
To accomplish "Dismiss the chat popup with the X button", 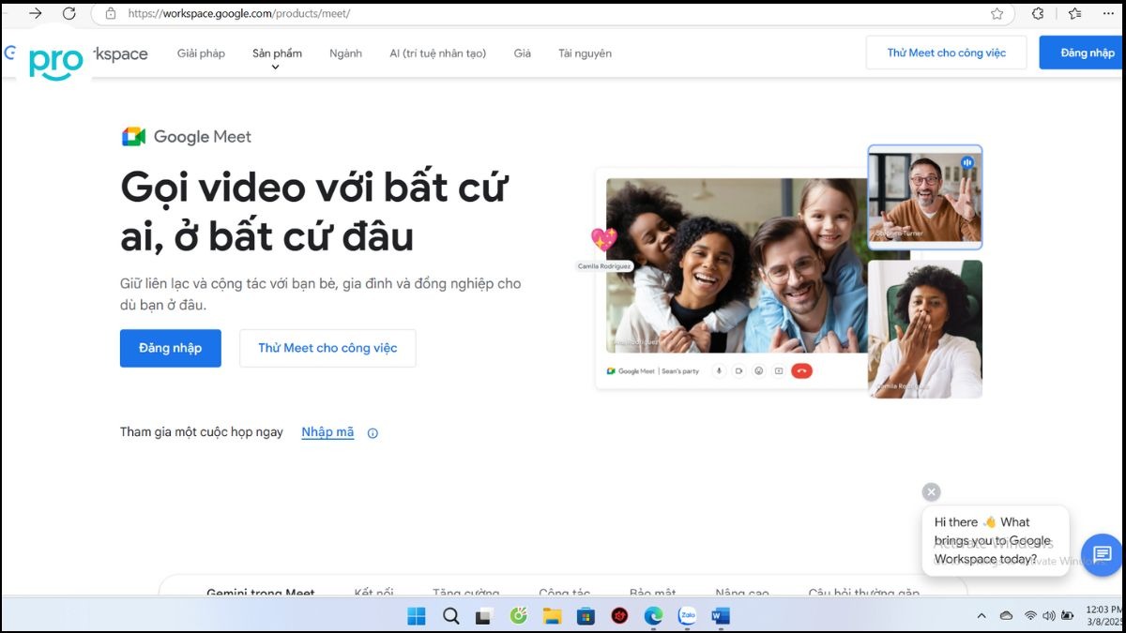I will tap(931, 491).
